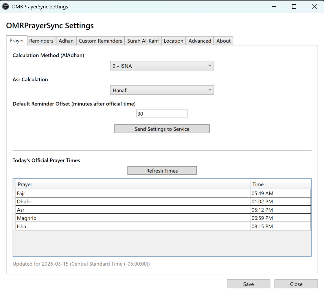Switch to the Advanced tab

[x=200, y=41]
